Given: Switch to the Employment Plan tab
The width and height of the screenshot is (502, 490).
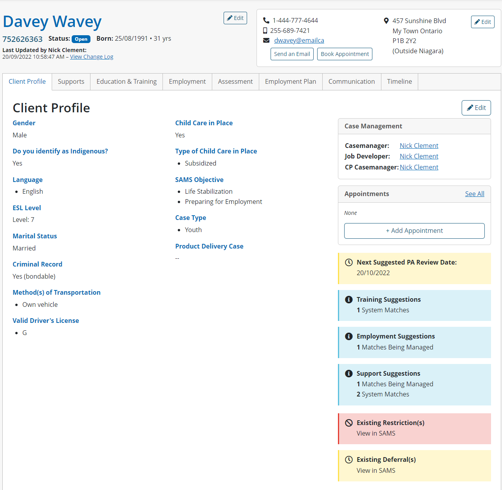Looking at the screenshot, I should (x=290, y=81).
